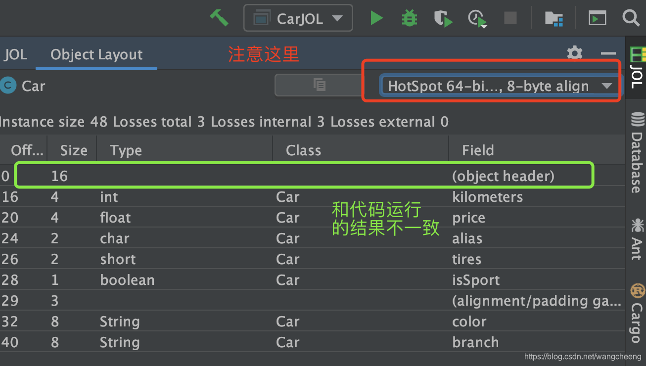Click the stop process square icon
Viewport: 646px width, 366px height.
tap(510, 18)
